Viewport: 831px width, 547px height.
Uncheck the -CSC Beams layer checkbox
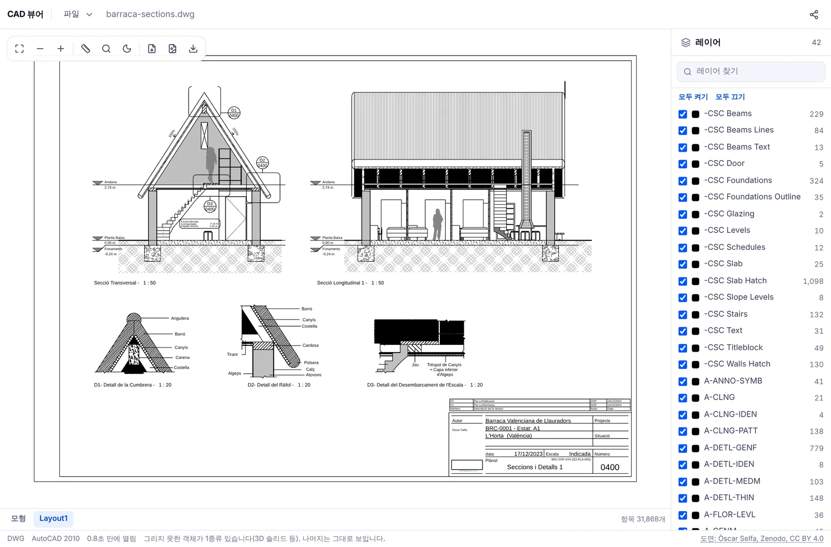coord(682,114)
